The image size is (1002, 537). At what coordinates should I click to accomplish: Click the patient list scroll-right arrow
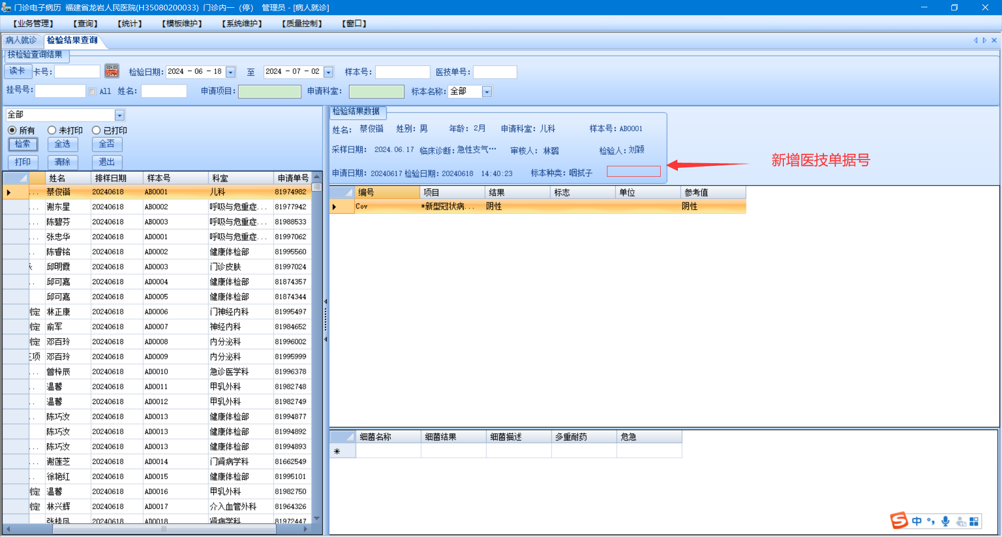(x=306, y=529)
